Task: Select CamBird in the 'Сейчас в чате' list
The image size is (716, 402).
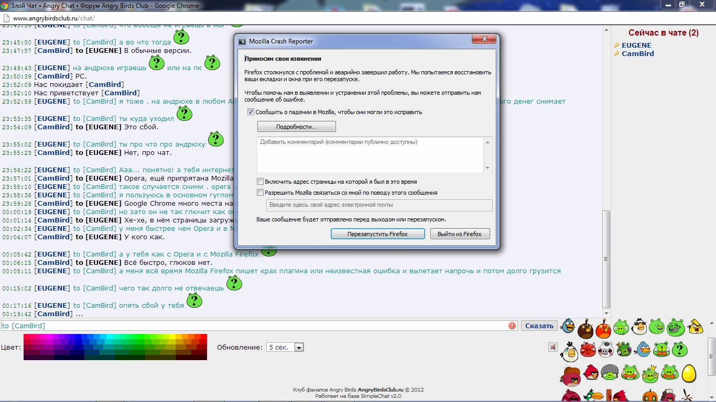Action: (638, 54)
